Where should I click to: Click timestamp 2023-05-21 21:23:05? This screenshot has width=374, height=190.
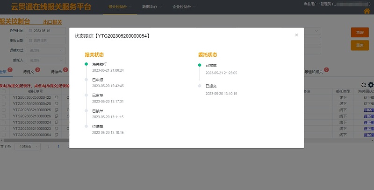click(x=221, y=73)
